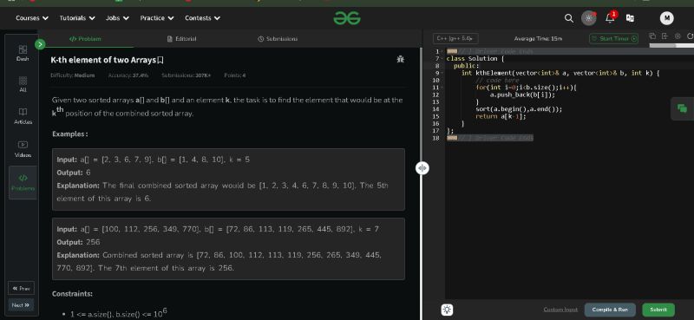Expand the Practice dropdown menu
The image size is (694, 320).
click(157, 18)
